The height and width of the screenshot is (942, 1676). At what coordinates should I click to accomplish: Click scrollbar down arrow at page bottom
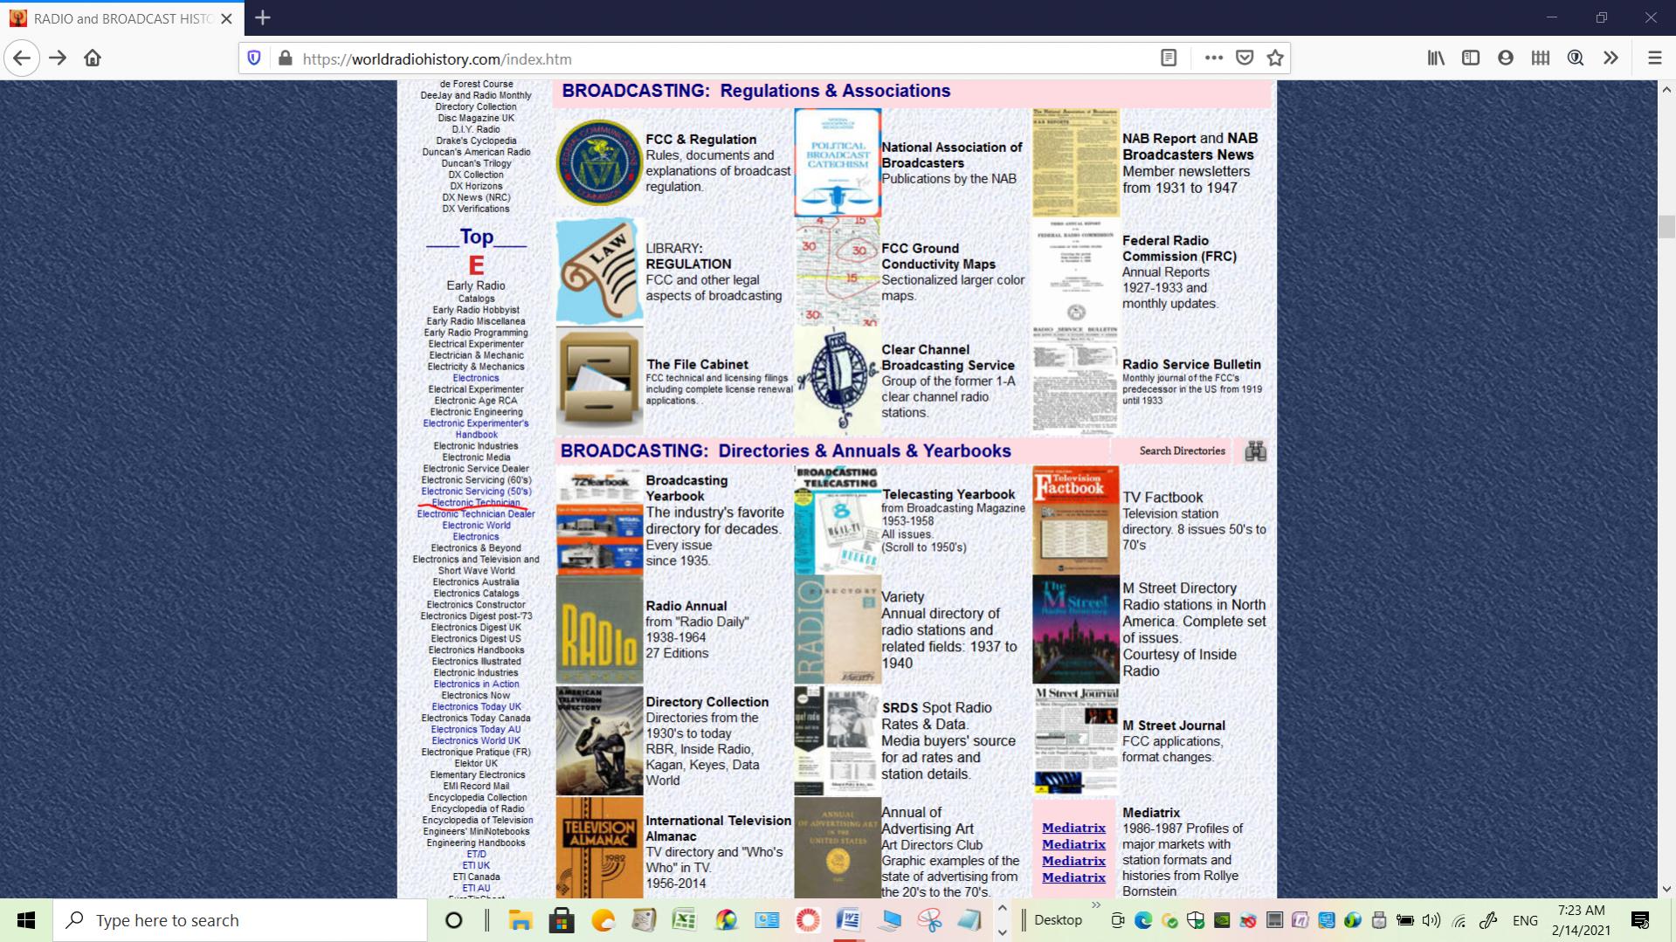pos(1666,890)
